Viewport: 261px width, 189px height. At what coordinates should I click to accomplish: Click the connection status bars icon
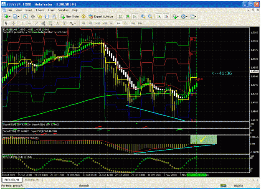[x=223, y=186]
